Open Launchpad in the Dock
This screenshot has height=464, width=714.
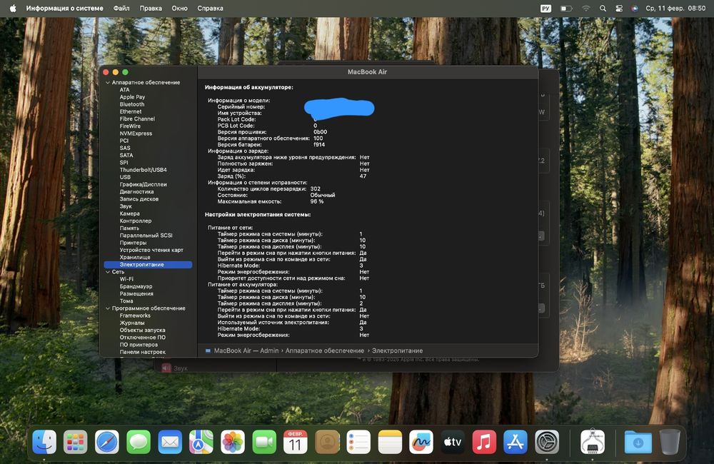76,442
